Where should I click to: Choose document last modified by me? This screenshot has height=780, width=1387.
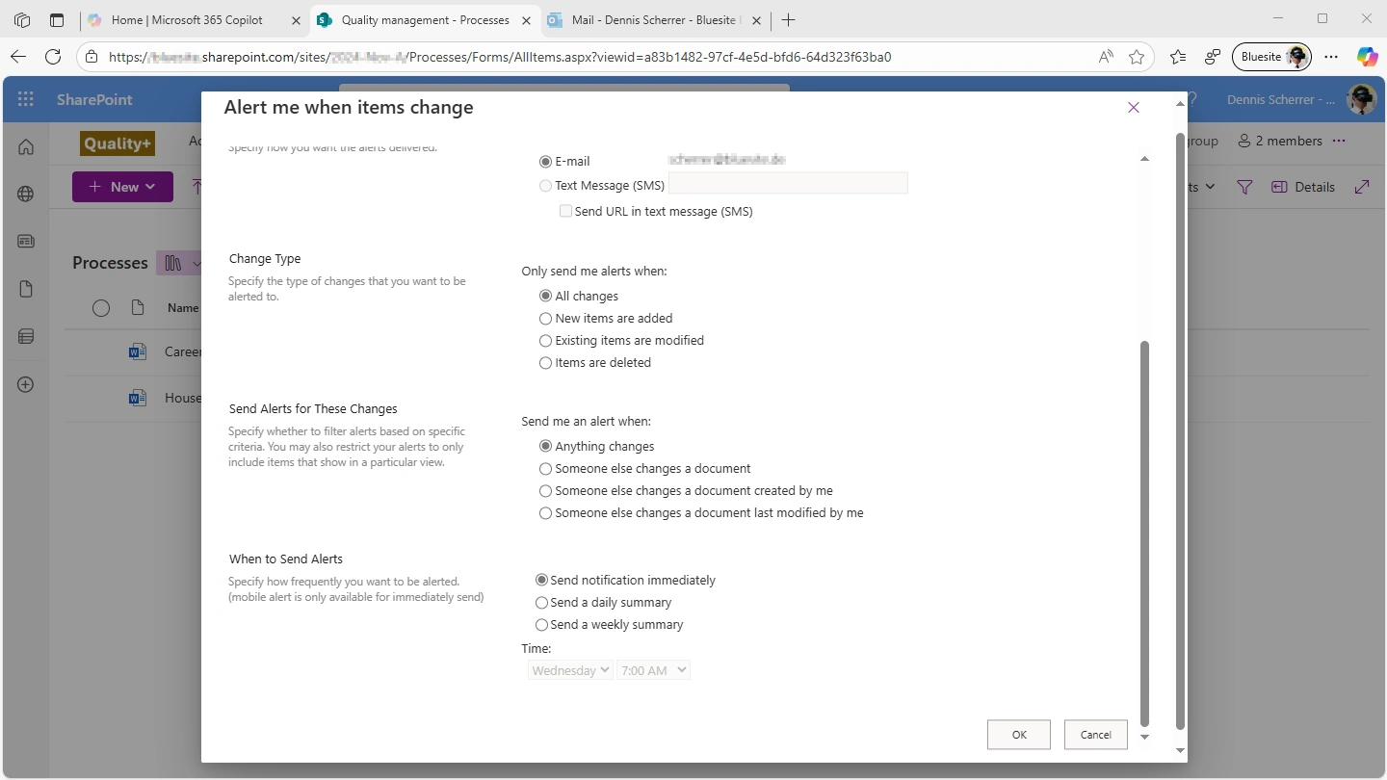click(546, 513)
